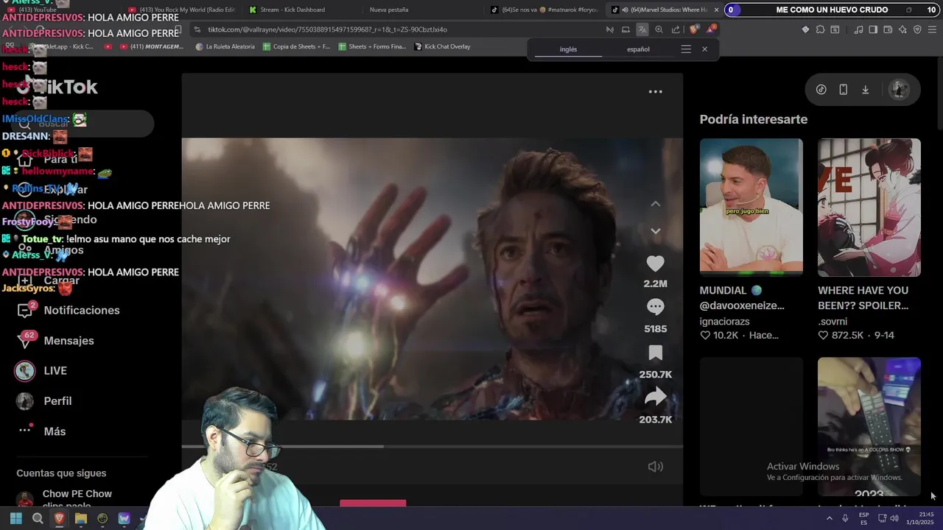Open ignaciorazs creator link
This screenshot has width=943, height=530.
(x=724, y=321)
